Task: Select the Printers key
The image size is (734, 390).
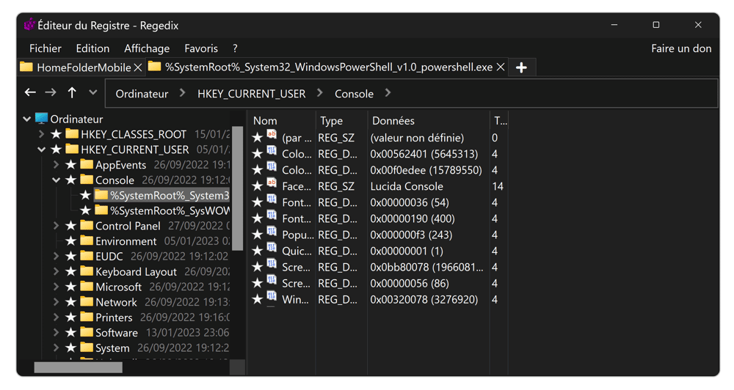Action: pos(114,317)
